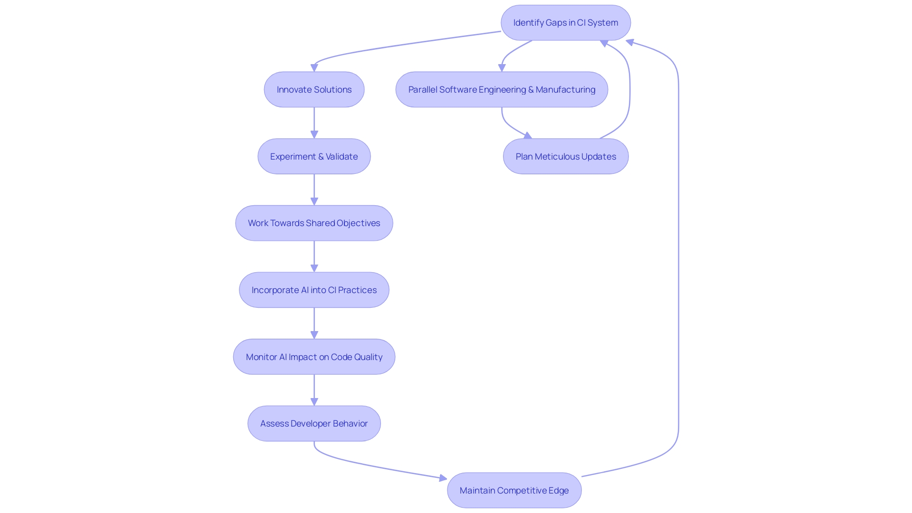
Task: Expand the 'Work Towards Shared Objectives' node
Action: click(314, 222)
